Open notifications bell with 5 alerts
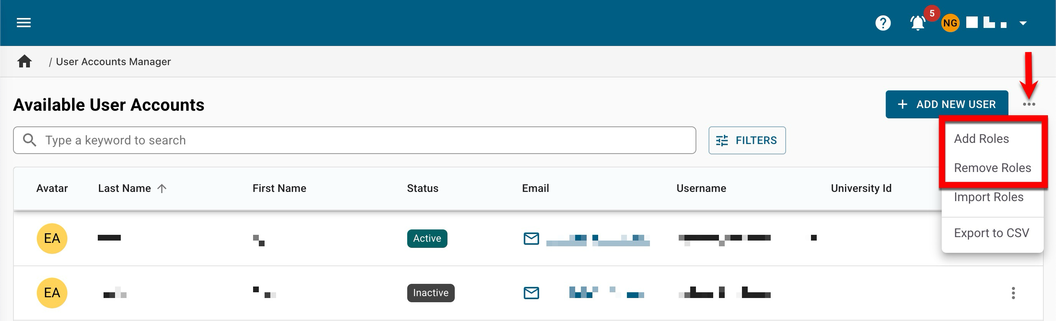The height and width of the screenshot is (321, 1056). 918,23
